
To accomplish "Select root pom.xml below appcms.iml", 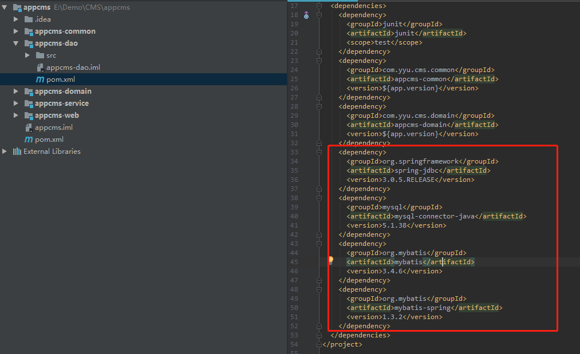I will click(49, 140).
